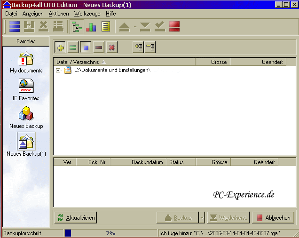Open the dropdown arrow beside toolbar Backup icon

(135, 27)
